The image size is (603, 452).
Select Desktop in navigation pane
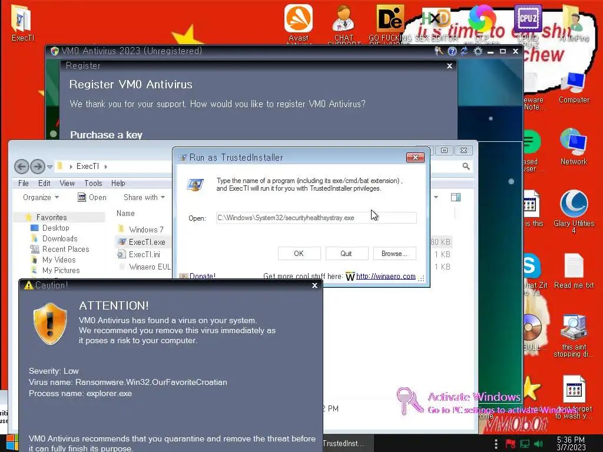tap(56, 228)
